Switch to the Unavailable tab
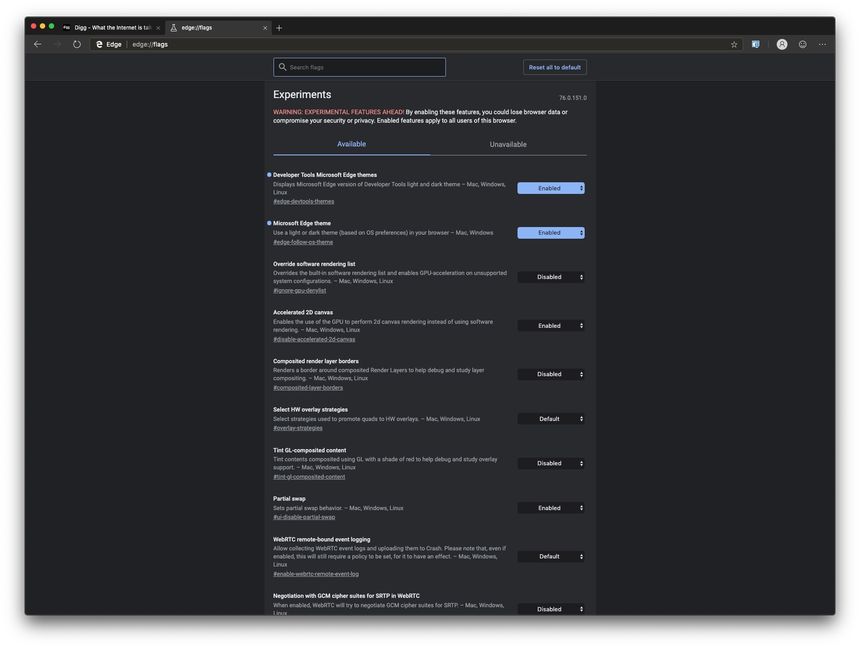Image resolution: width=860 pixels, height=648 pixels. click(508, 145)
